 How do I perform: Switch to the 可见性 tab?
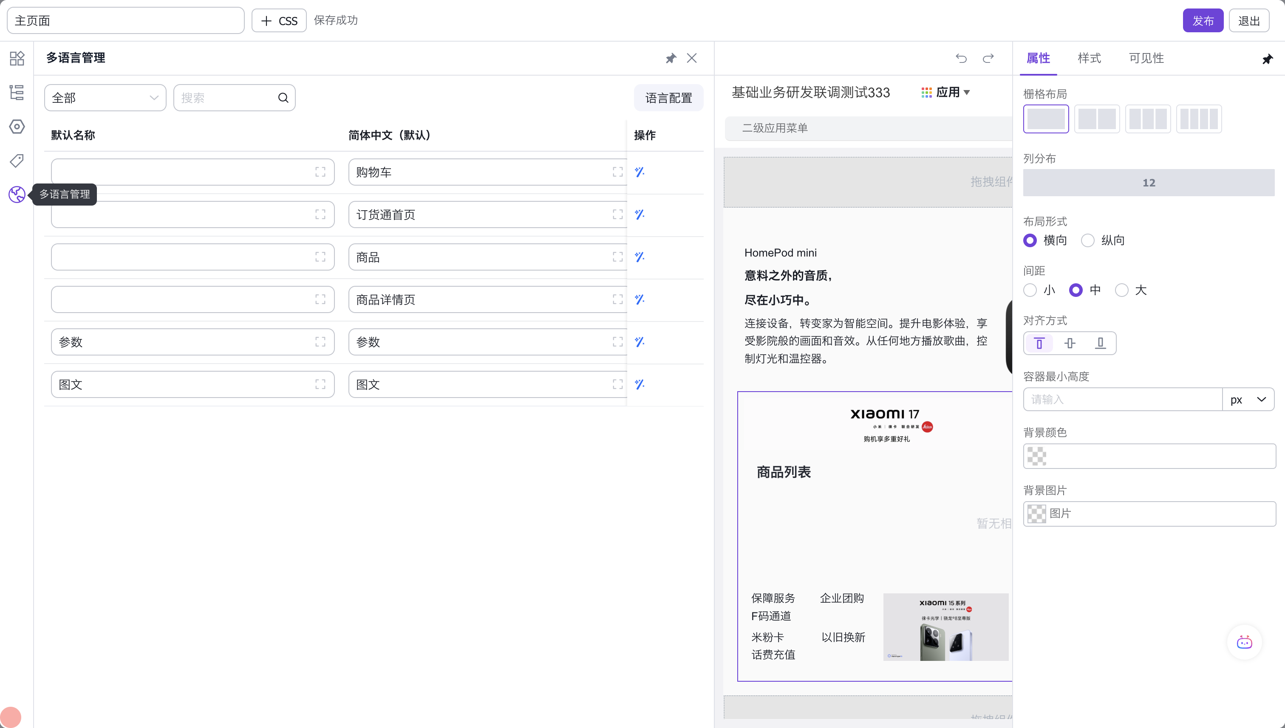(x=1146, y=59)
